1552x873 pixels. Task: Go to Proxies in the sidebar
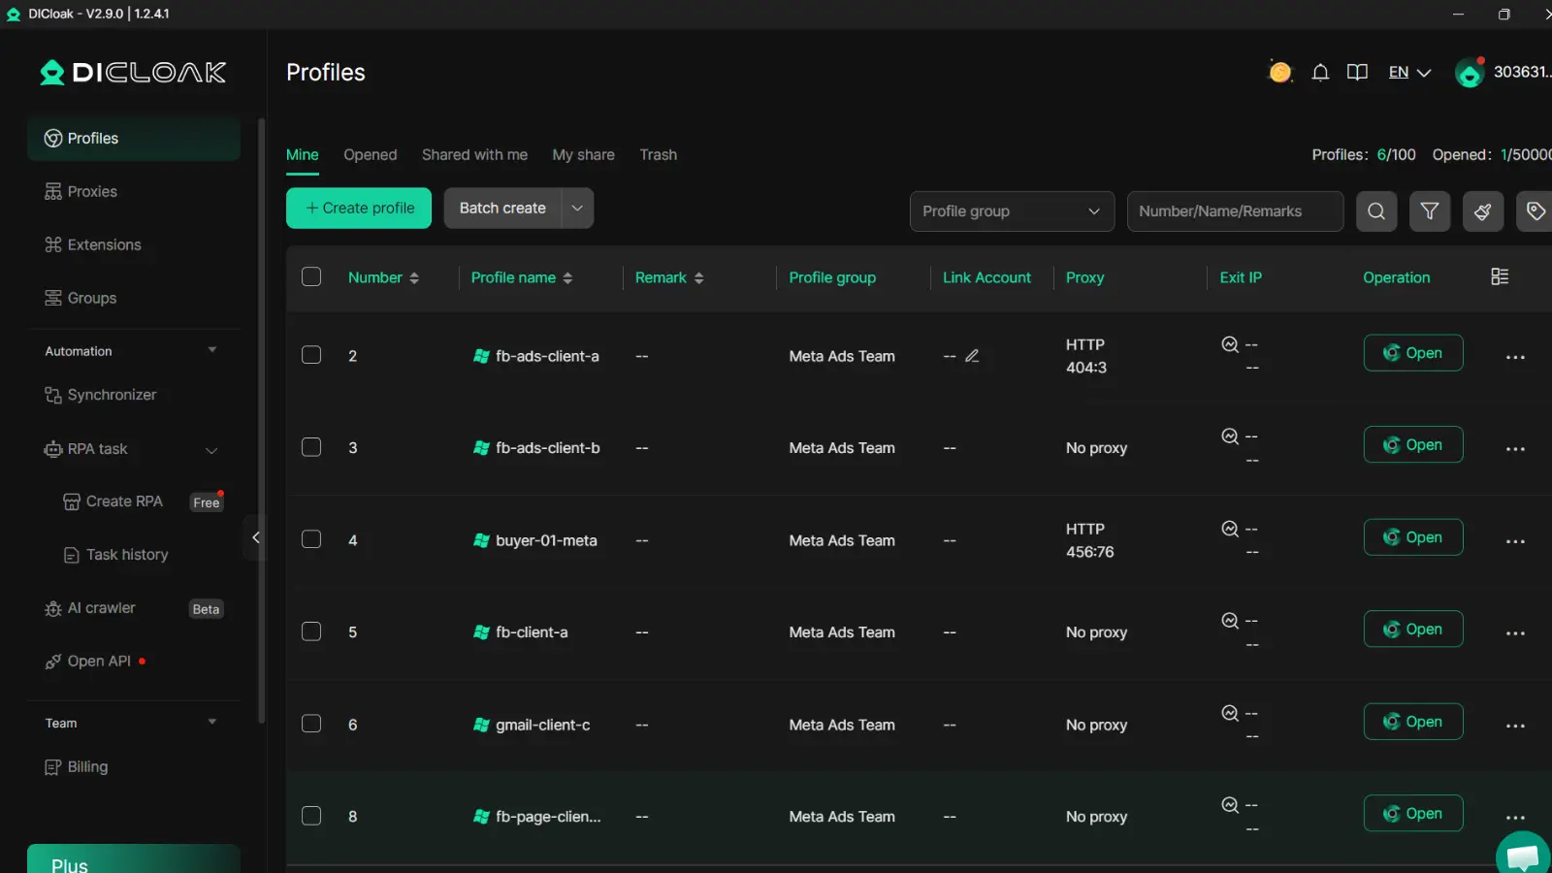point(134,192)
